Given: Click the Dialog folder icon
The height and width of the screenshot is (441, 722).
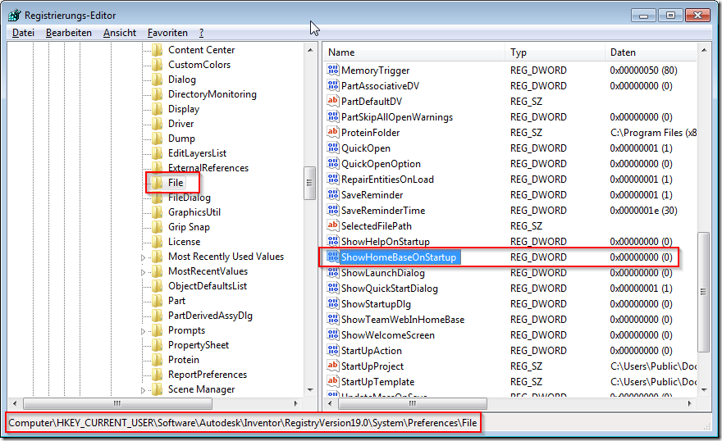Looking at the screenshot, I should (x=157, y=79).
